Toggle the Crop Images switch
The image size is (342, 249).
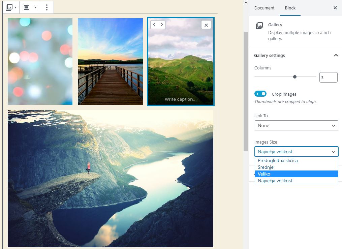click(x=260, y=94)
